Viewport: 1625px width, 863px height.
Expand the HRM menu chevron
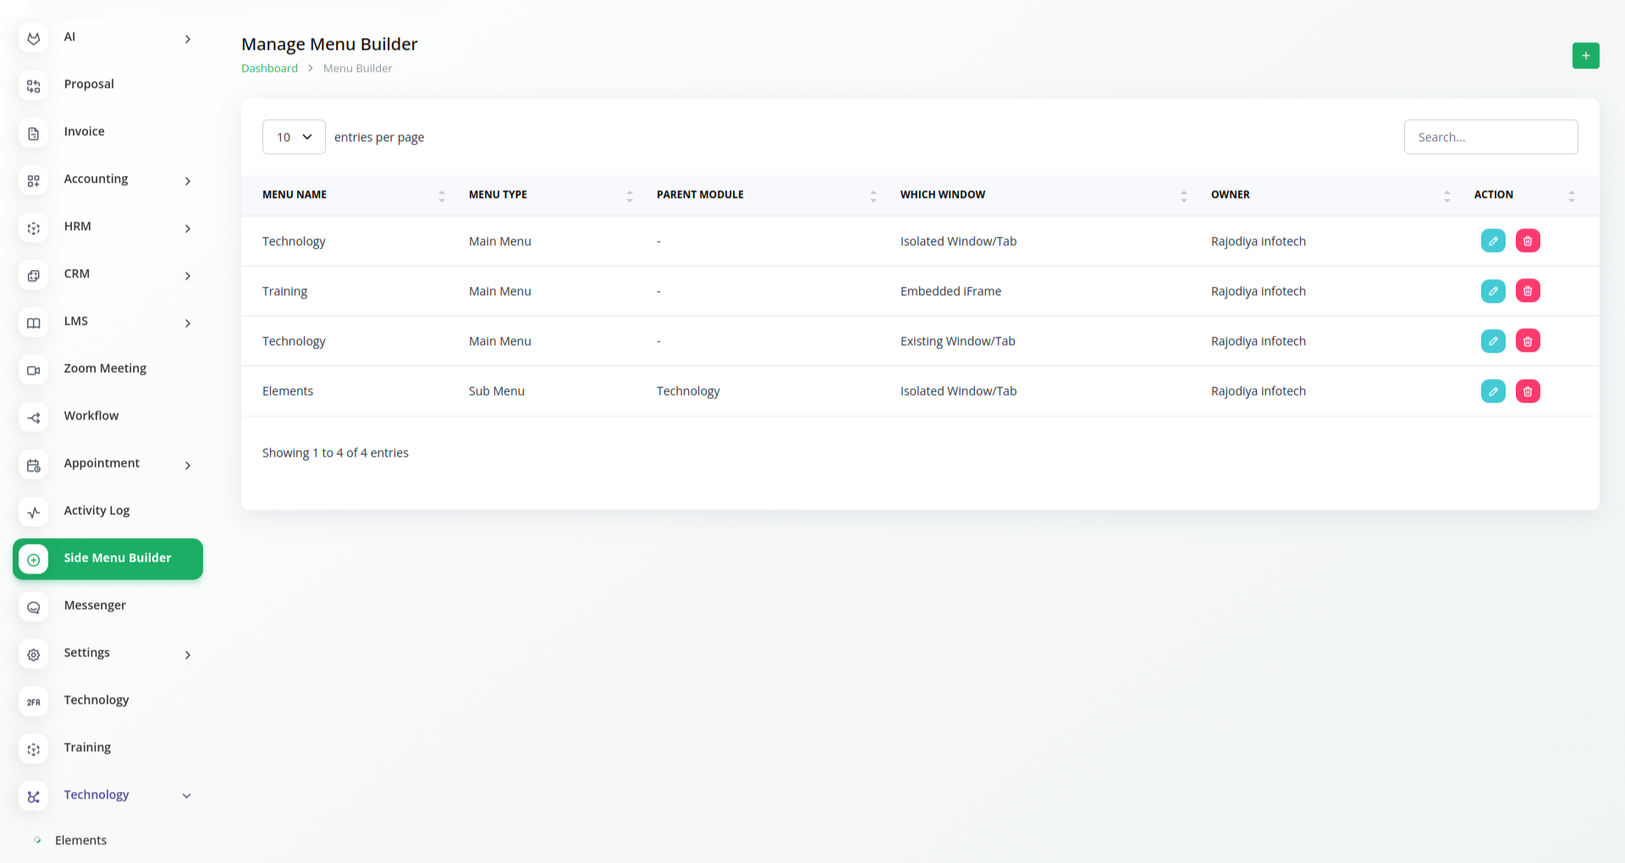pyautogui.click(x=187, y=228)
